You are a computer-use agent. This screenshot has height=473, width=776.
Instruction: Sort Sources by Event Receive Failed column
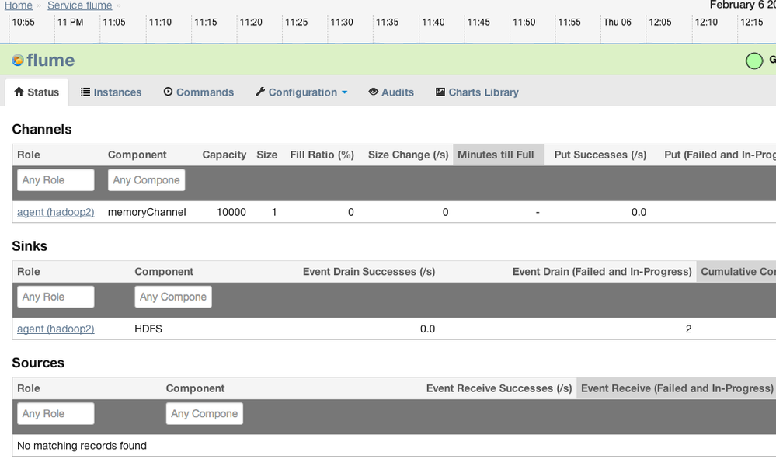(x=677, y=388)
